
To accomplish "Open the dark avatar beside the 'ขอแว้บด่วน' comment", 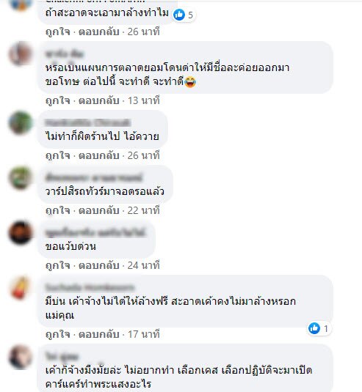I will click(x=21, y=232).
